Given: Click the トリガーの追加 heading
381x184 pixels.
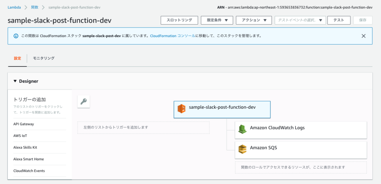Looking at the screenshot, I should pyautogui.click(x=30, y=99).
